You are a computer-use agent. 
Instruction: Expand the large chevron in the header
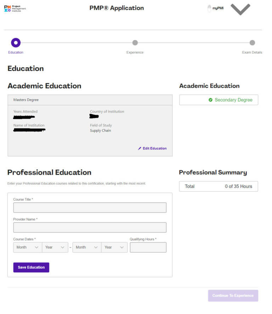tap(240, 9)
